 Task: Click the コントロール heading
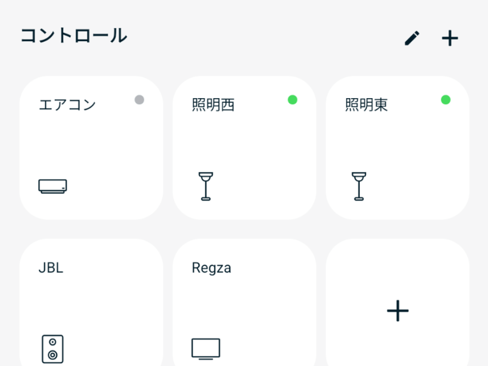click(x=73, y=36)
